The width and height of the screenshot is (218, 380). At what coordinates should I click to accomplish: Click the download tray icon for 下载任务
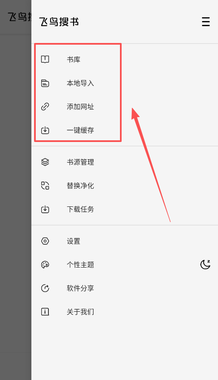point(45,209)
